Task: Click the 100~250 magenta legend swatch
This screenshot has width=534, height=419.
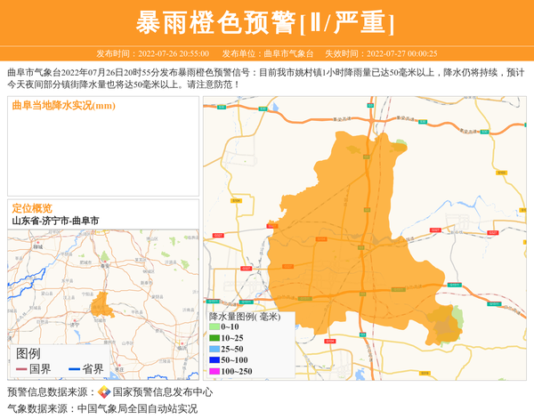Action: (214, 372)
